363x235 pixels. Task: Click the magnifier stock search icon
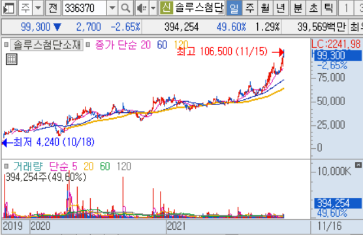pyautogui.click(x=125, y=8)
